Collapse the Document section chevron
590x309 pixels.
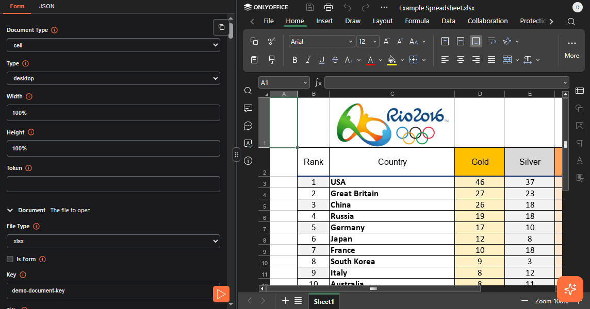click(x=10, y=210)
